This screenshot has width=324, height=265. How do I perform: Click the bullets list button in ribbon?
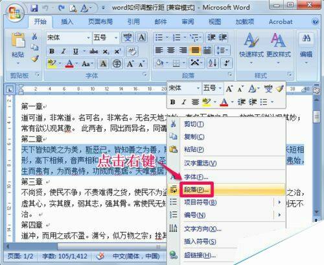click(x=159, y=37)
